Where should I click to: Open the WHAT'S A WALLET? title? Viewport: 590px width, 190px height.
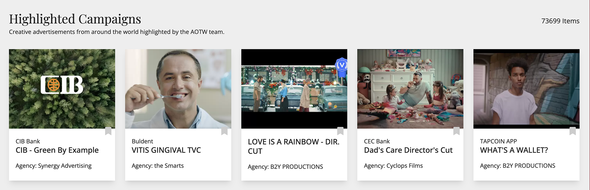514,150
